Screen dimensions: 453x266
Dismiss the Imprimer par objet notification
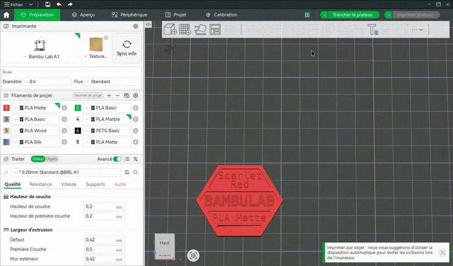tap(442, 253)
